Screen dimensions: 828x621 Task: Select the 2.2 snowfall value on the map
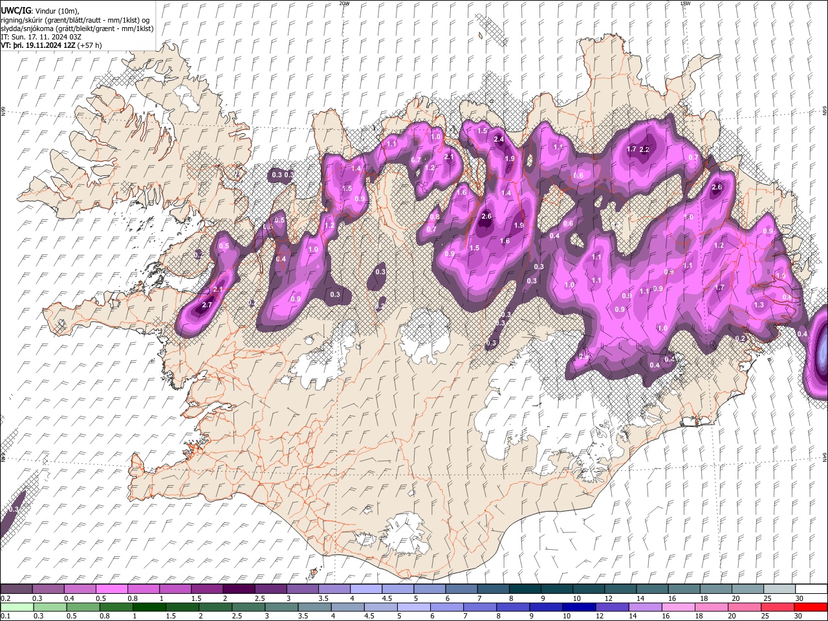point(644,149)
